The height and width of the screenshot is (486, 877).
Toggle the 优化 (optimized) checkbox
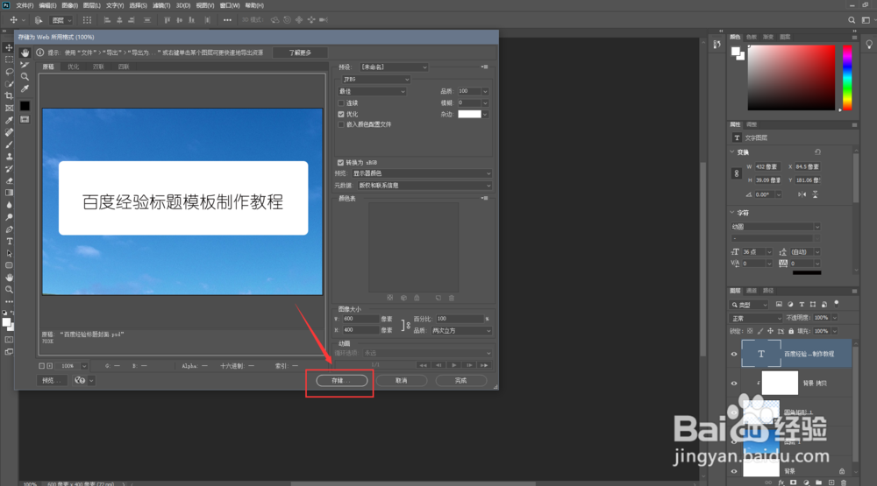coord(341,114)
